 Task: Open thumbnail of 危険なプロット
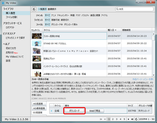[37, 59]
